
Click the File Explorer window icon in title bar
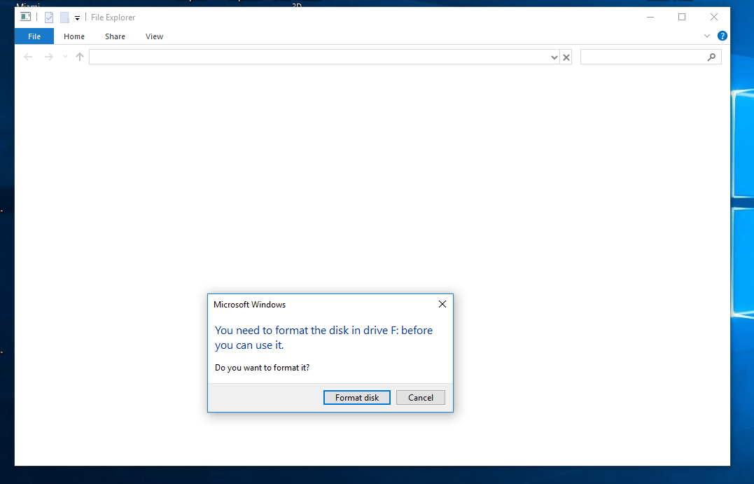pyautogui.click(x=26, y=18)
